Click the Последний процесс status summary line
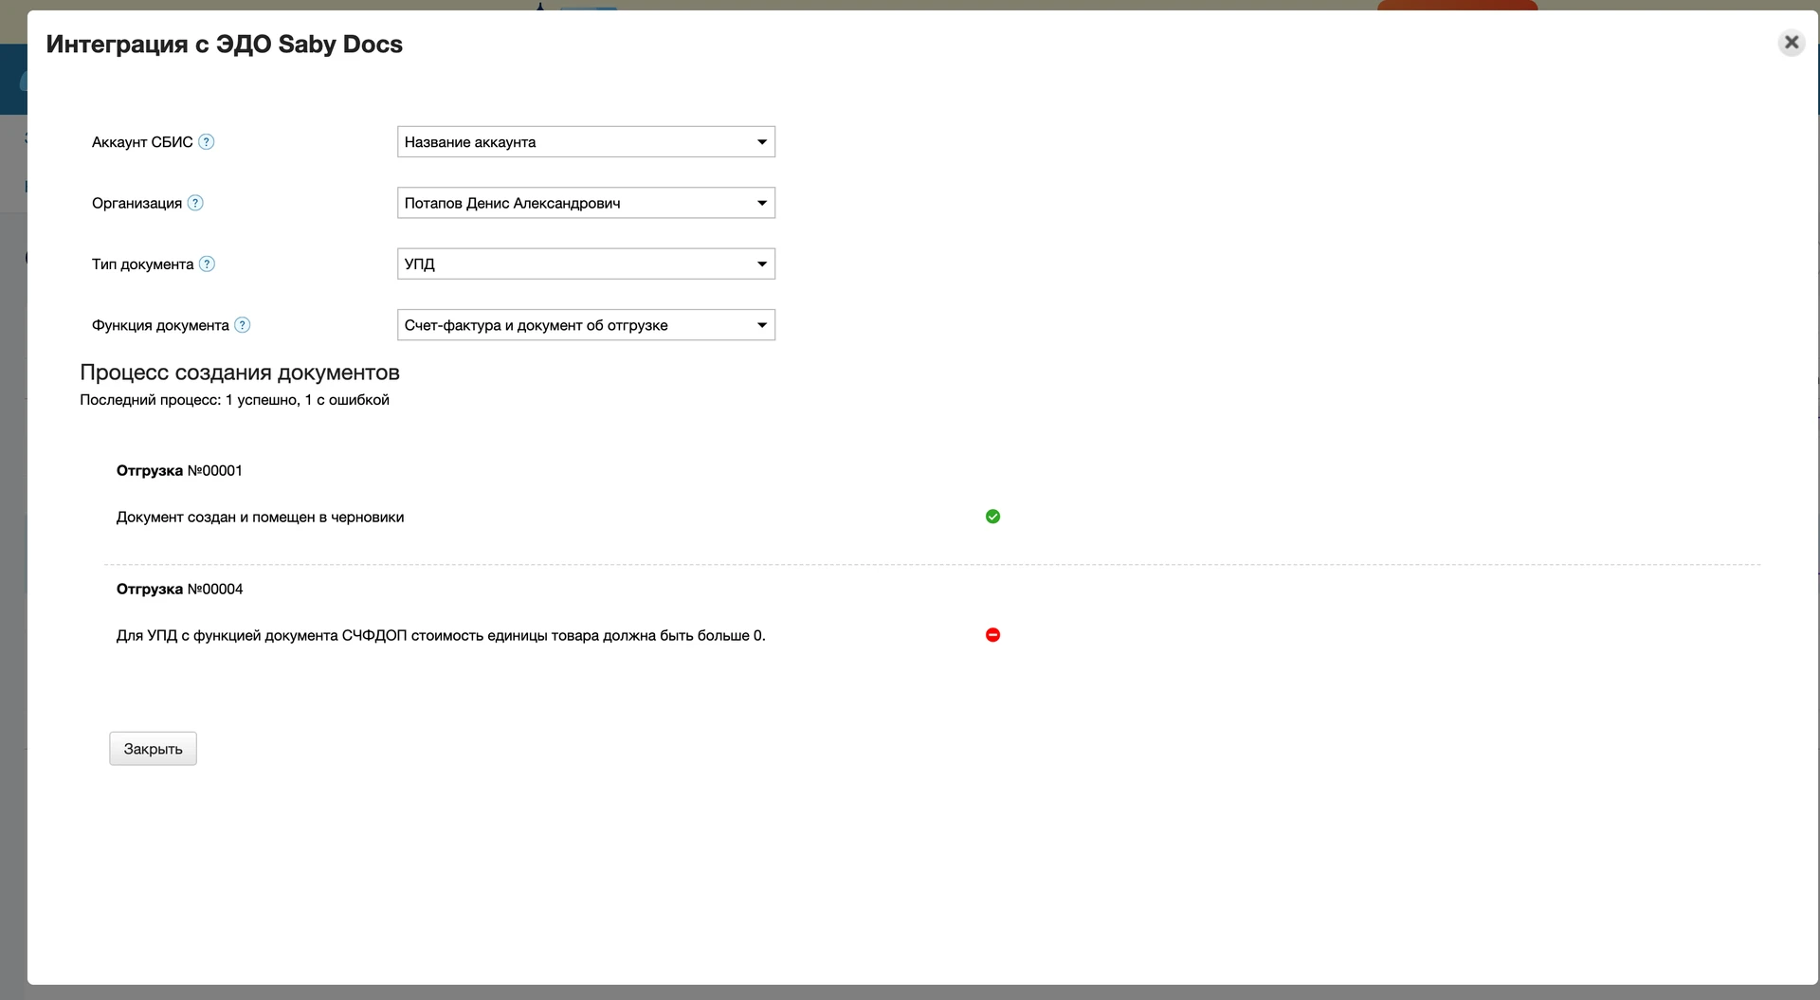This screenshot has width=1820, height=1000. 234,400
